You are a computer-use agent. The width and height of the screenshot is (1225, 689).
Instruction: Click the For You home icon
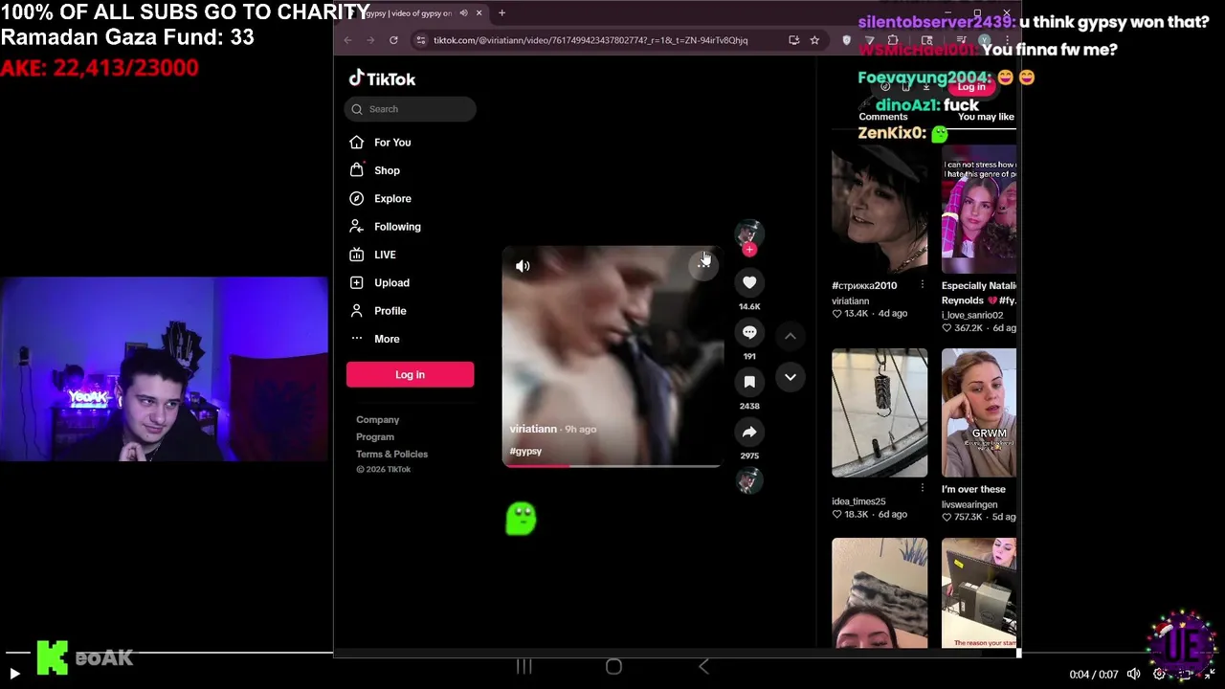click(x=356, y=143)
